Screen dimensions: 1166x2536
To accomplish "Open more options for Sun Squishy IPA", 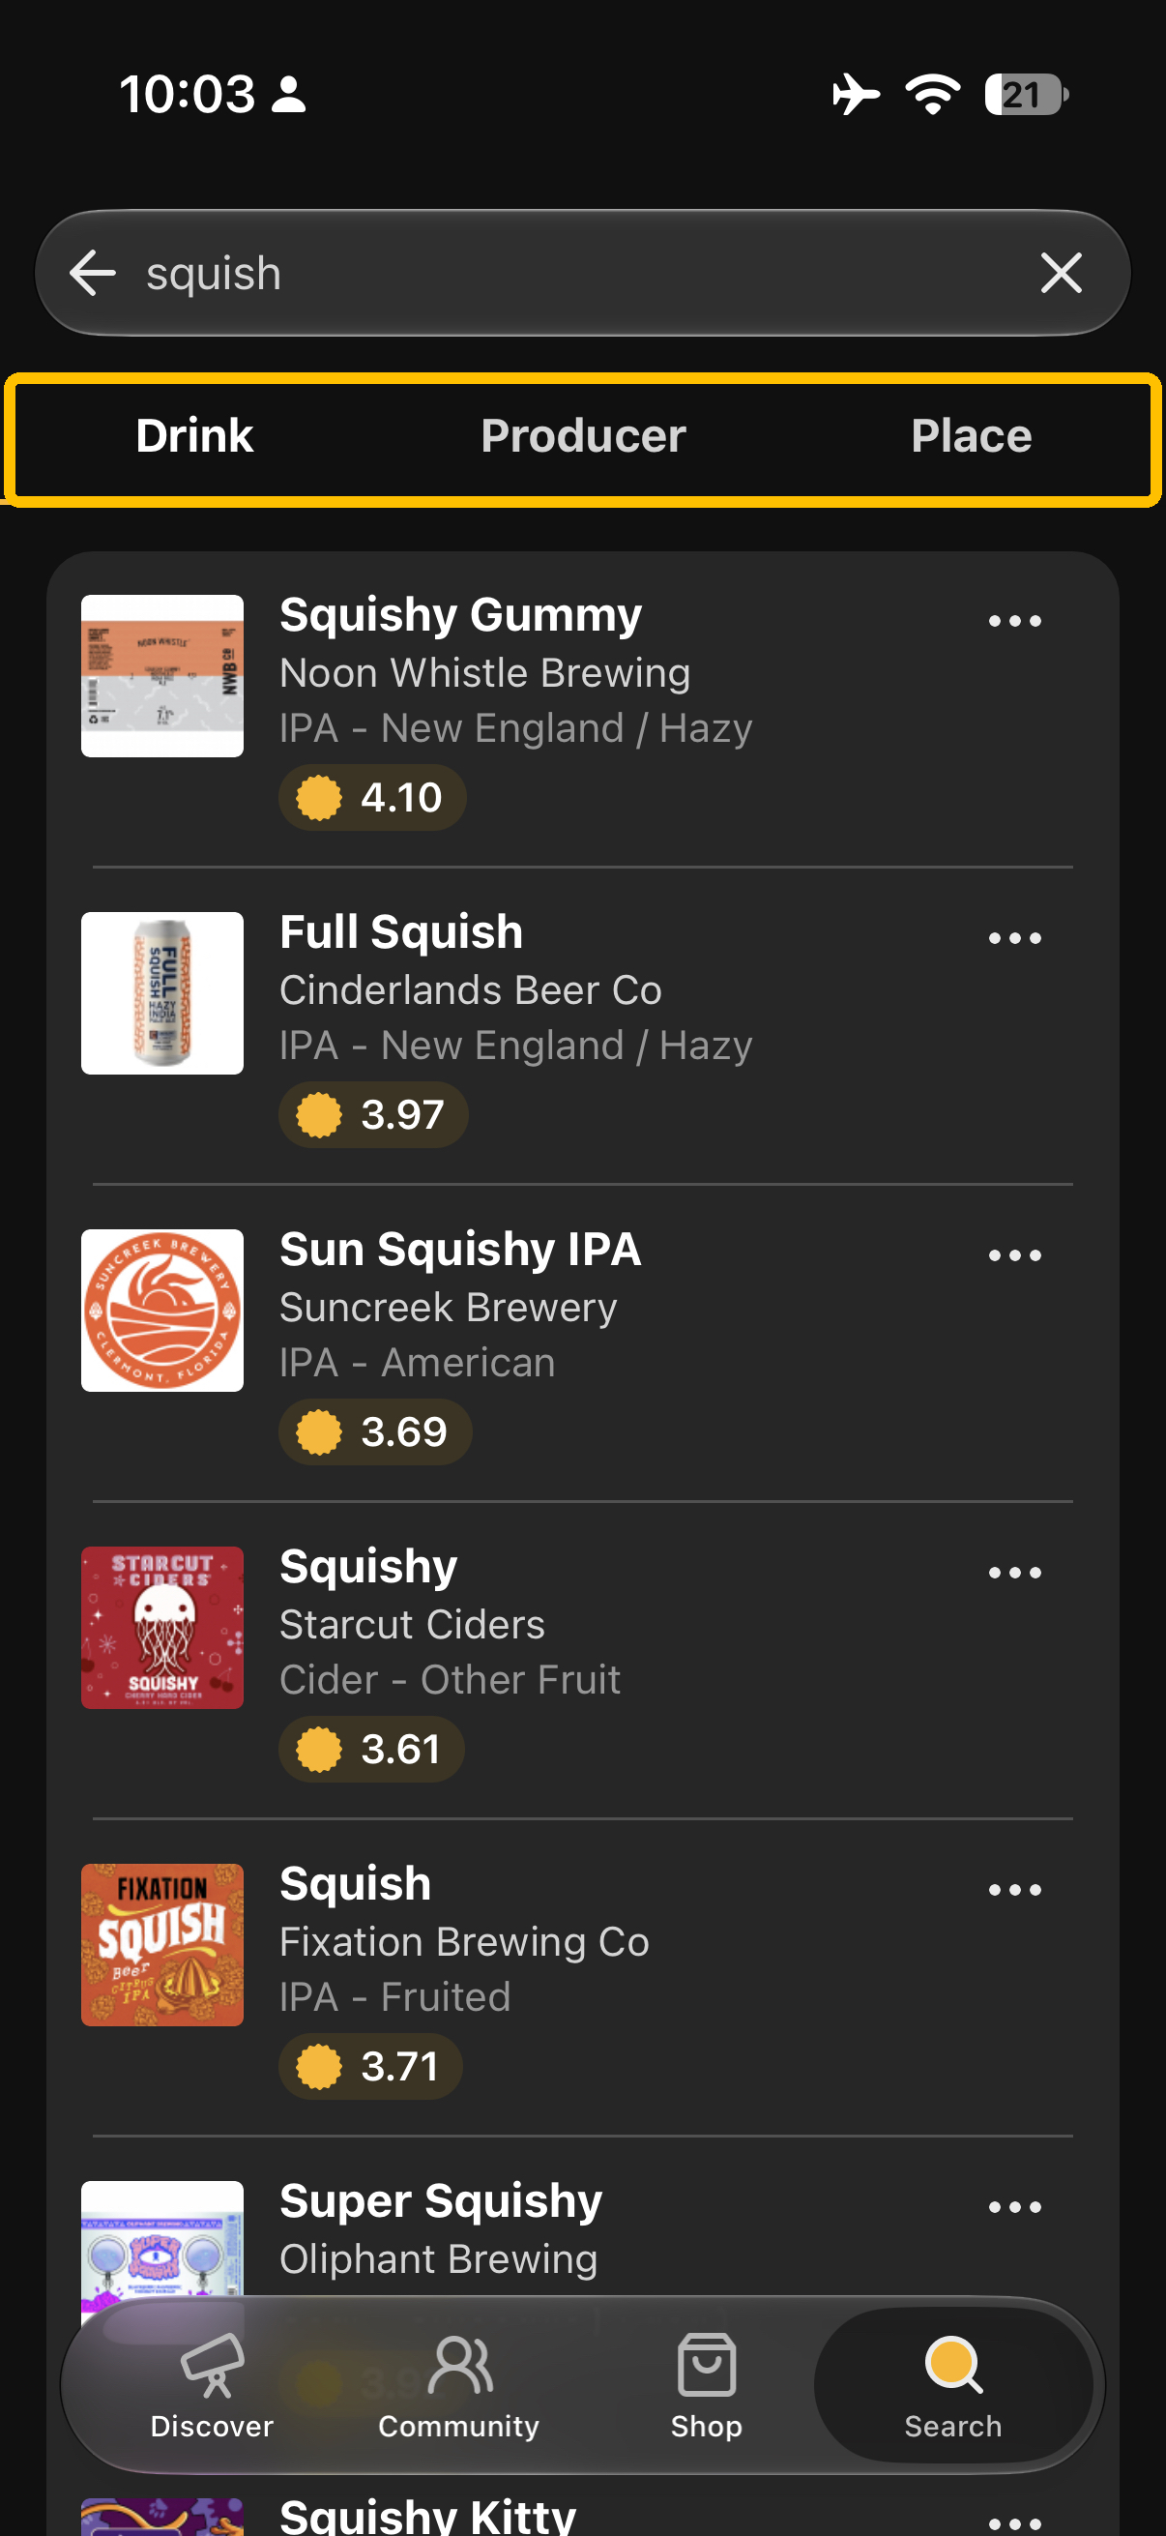I will (x=1014, y=1255).
